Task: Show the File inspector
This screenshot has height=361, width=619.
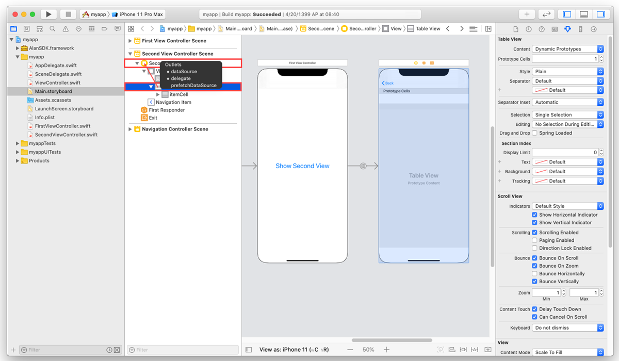Action: [x=516, y=29]
